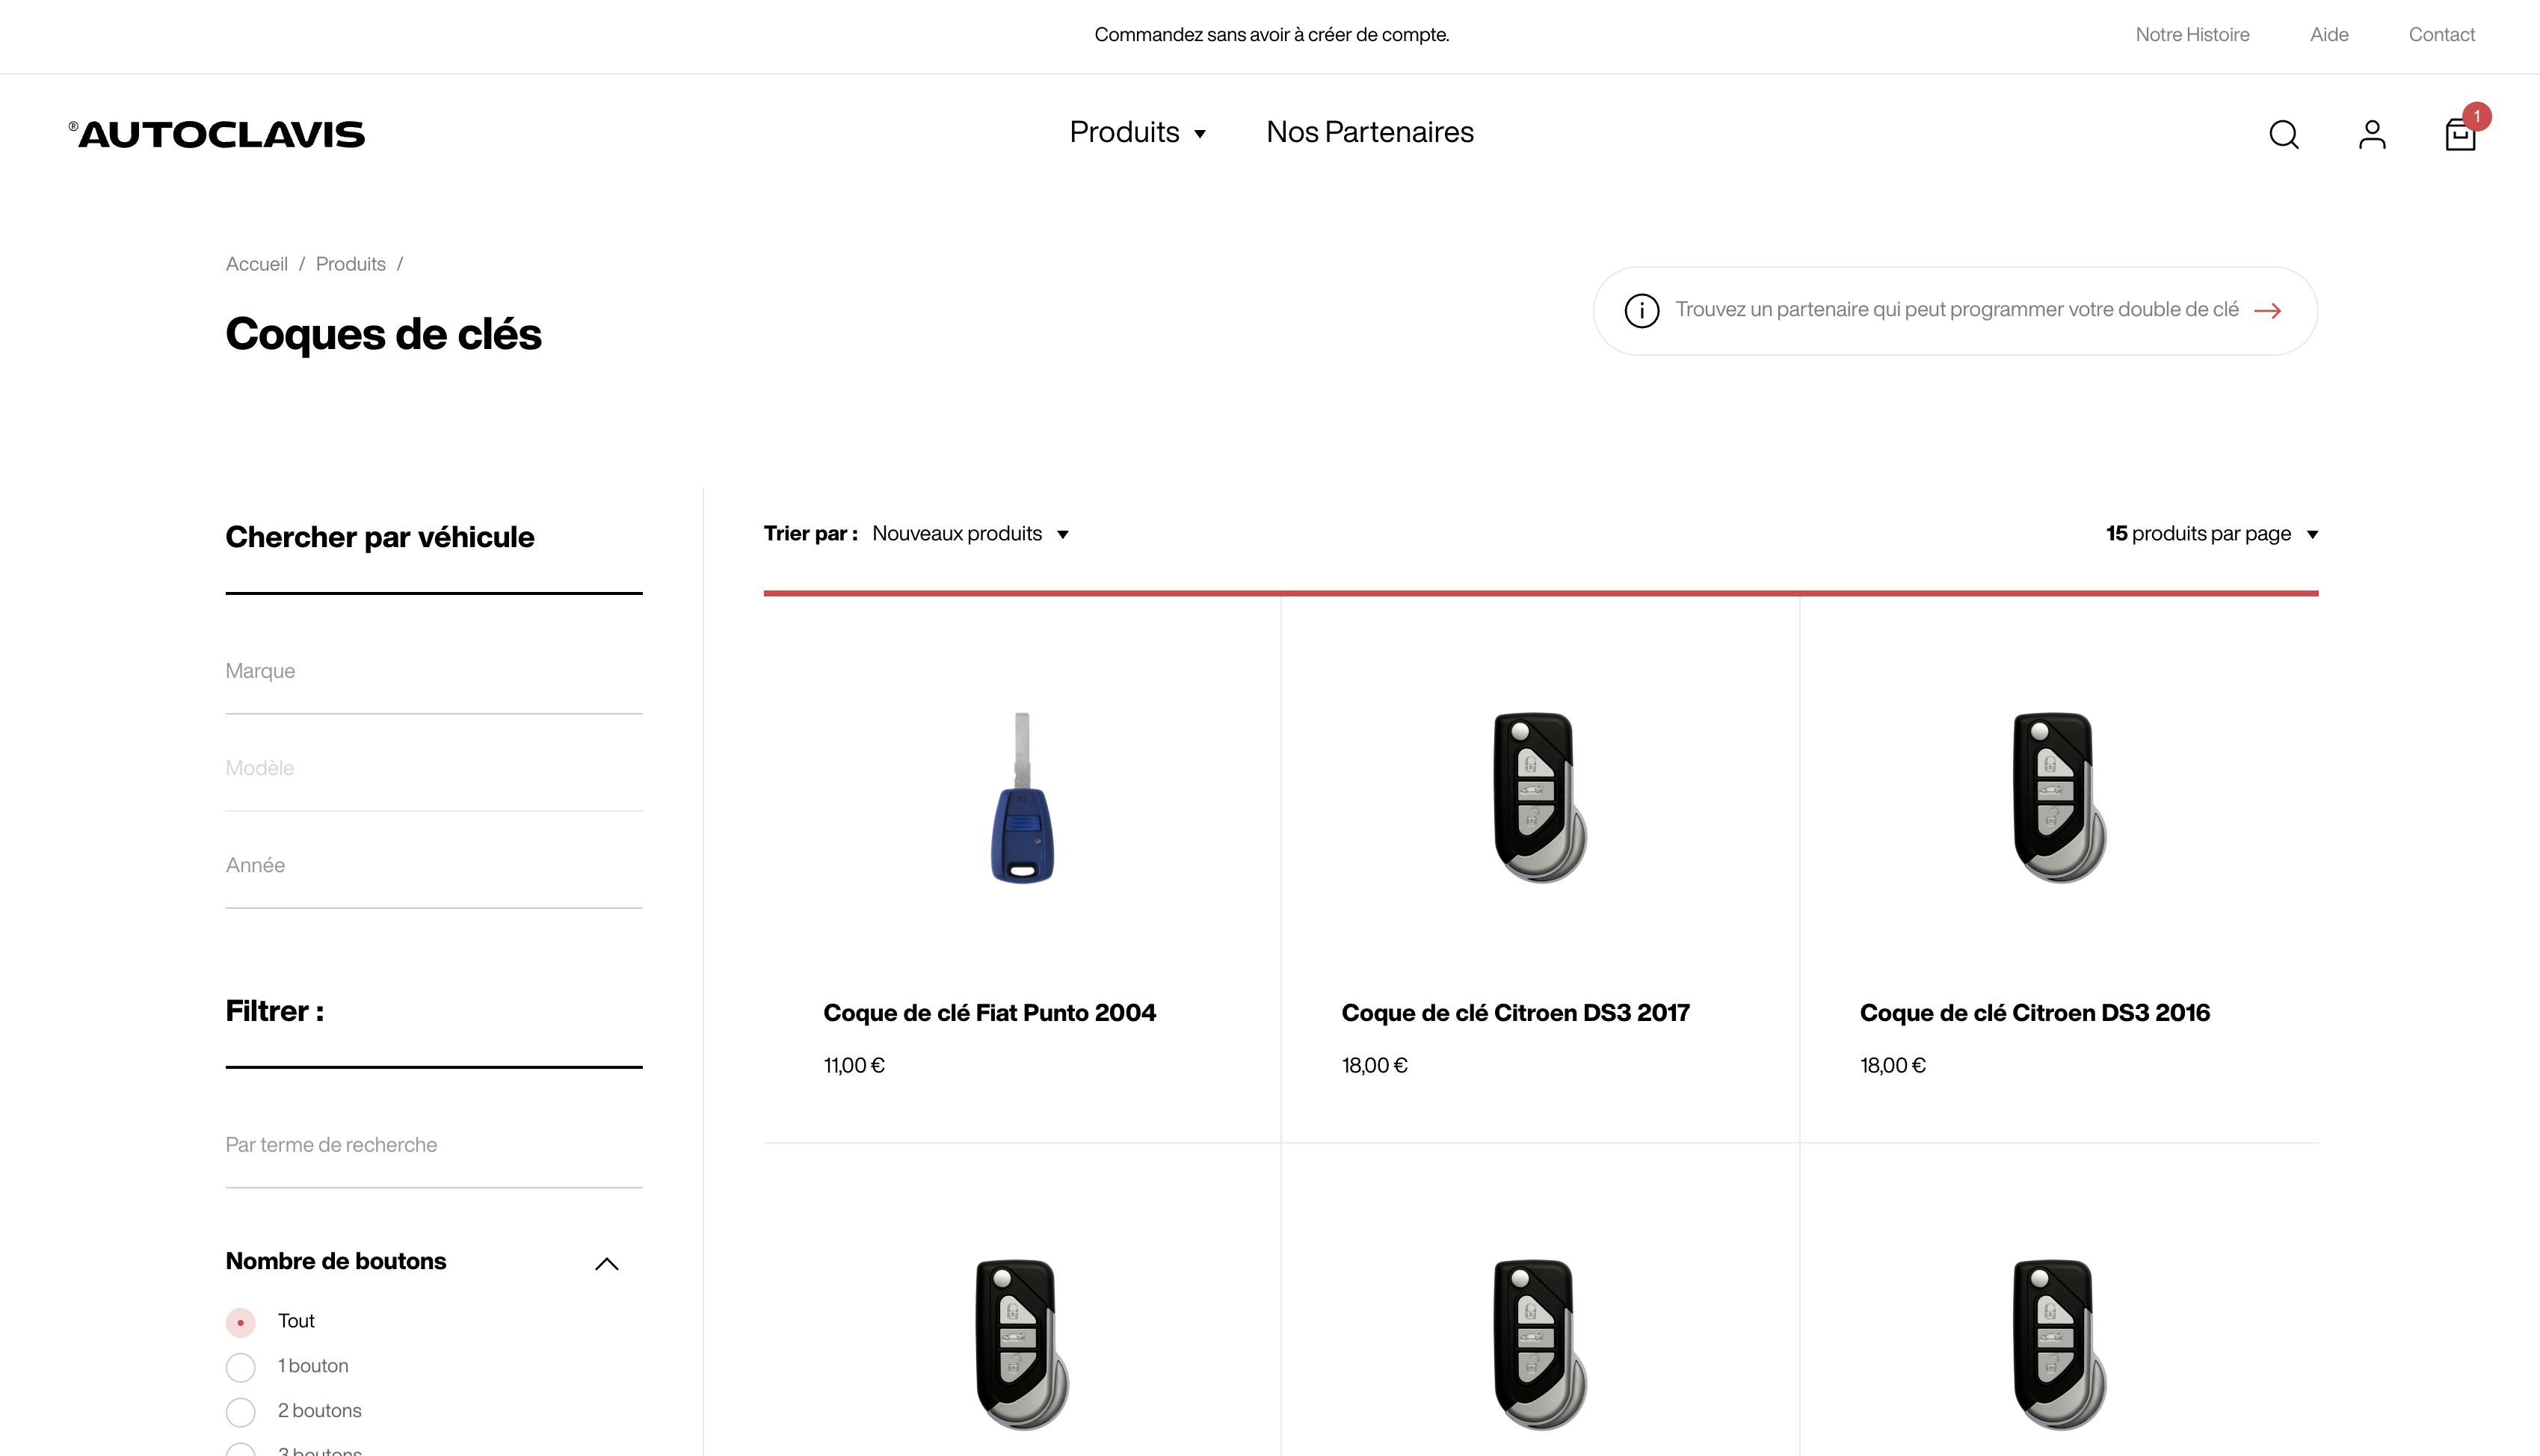Click the AUTOCLAVIS logo

[x=217, y=134]
